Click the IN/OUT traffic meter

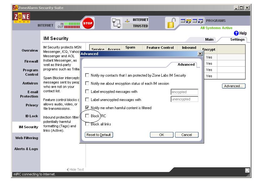point(69,25)
